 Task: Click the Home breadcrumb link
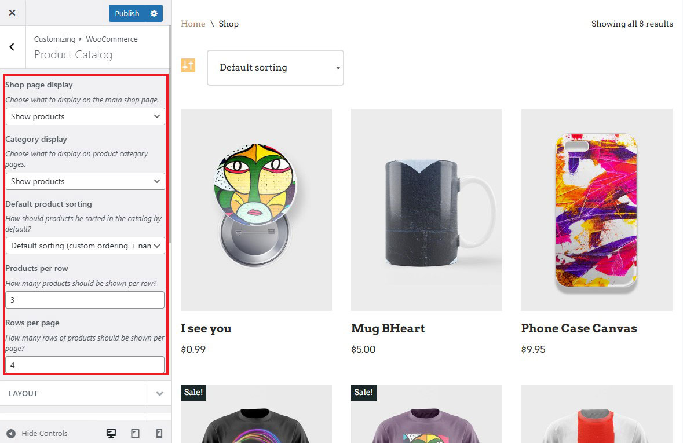pos(193,24)
